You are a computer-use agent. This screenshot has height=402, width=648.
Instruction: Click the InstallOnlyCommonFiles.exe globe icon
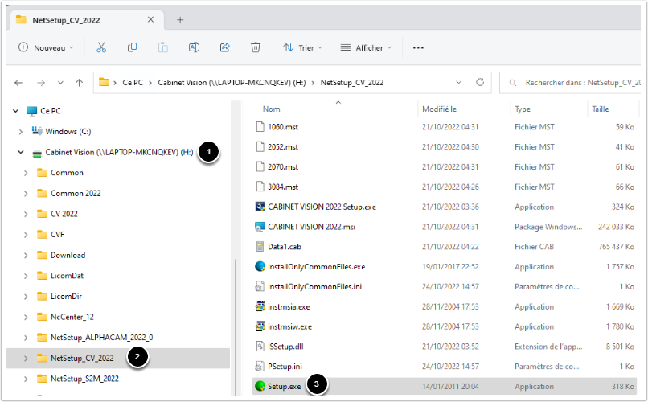pyautogui.click(x=260, y=266)
